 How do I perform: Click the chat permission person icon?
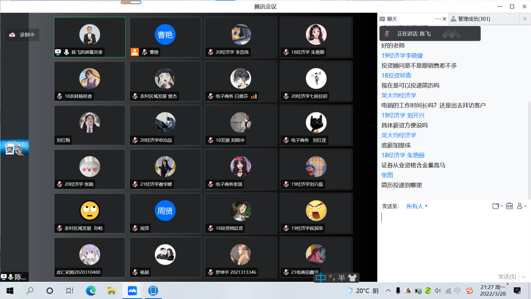[x=521, y=206]
